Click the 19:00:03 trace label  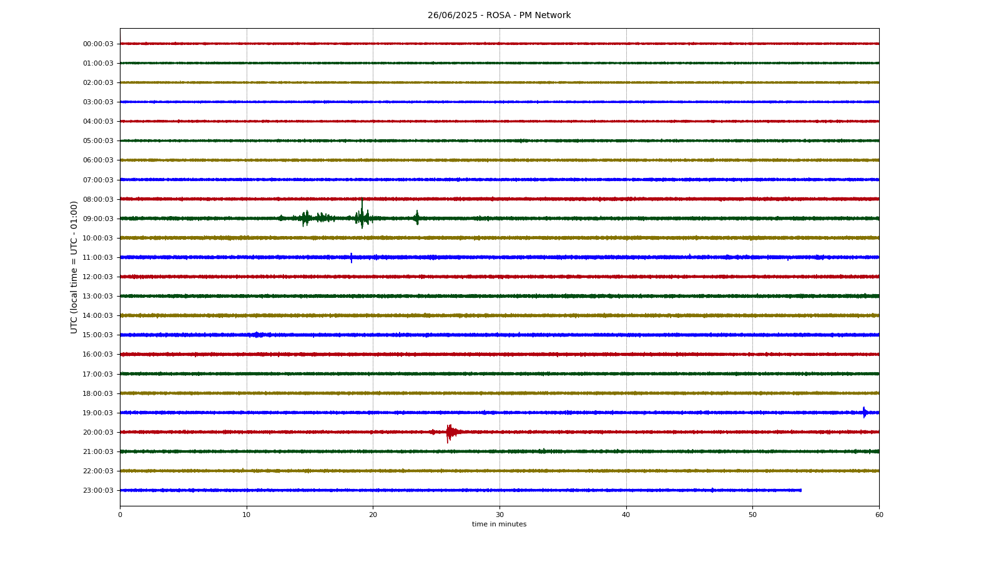pyautogui.click(x=98, y=413)
